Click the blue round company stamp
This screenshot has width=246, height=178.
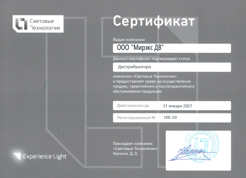201,147
